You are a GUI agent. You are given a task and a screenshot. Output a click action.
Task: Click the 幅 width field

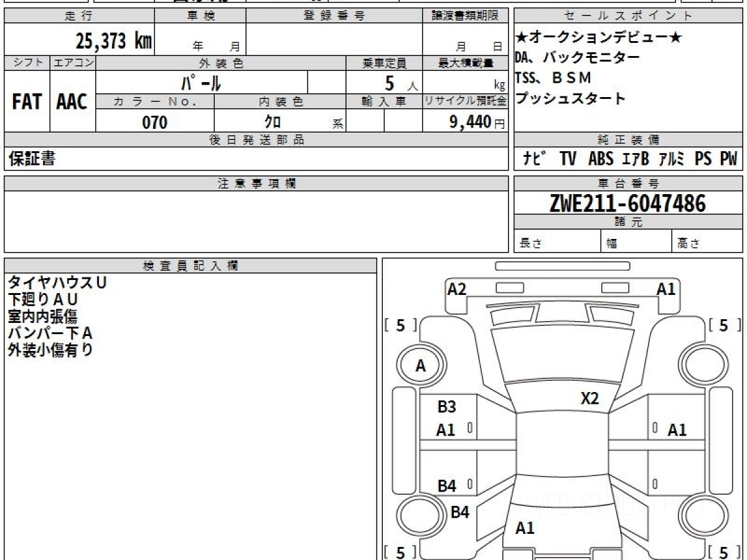click(x=636, y=241)
